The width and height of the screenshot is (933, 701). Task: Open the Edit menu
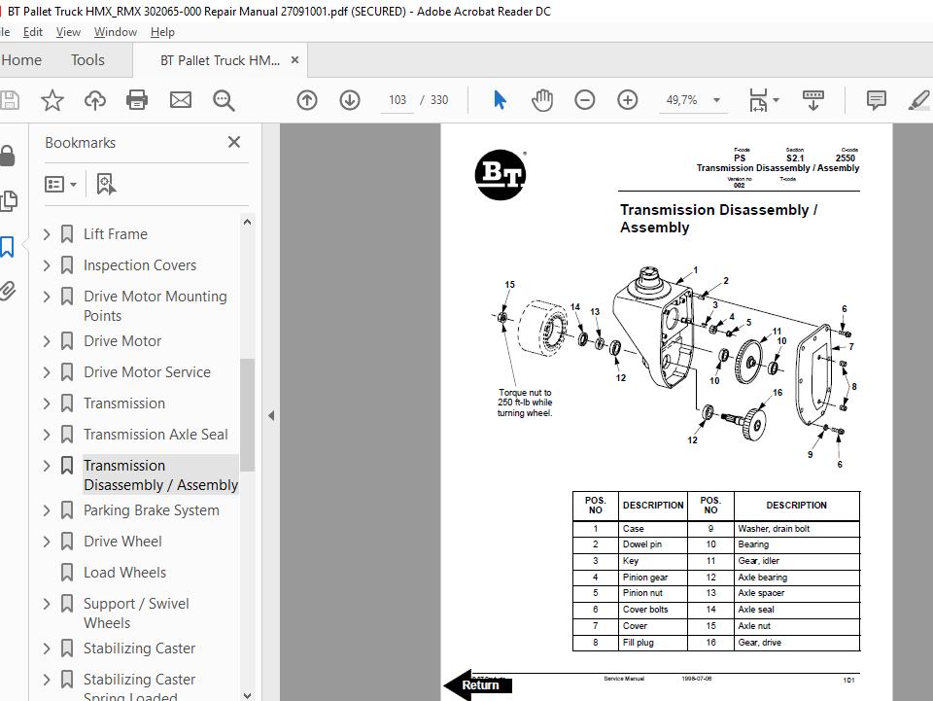click(x=33, y=32)
